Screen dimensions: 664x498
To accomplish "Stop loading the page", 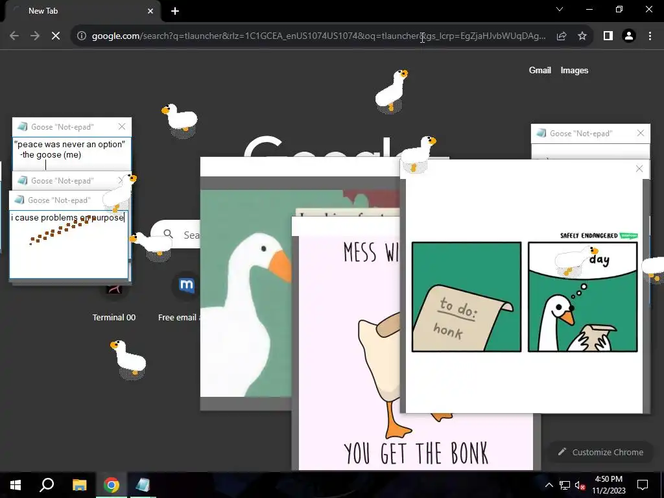I will tap(56, 36).
